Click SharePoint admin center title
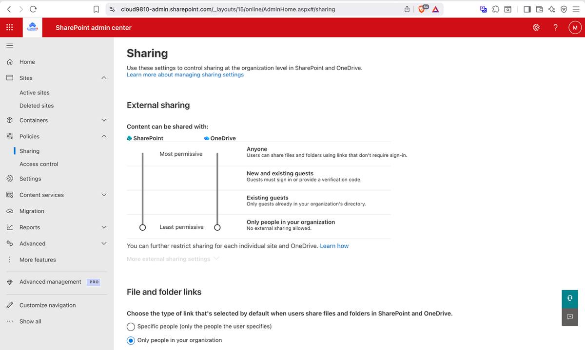This screenshot has width=585, height=350. coord(94,28)
